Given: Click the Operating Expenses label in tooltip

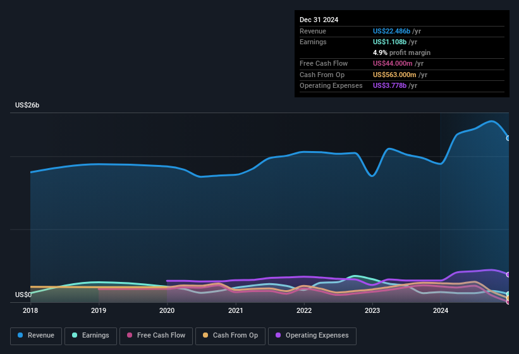Looking at the screenshot, I should coord(331,85).
